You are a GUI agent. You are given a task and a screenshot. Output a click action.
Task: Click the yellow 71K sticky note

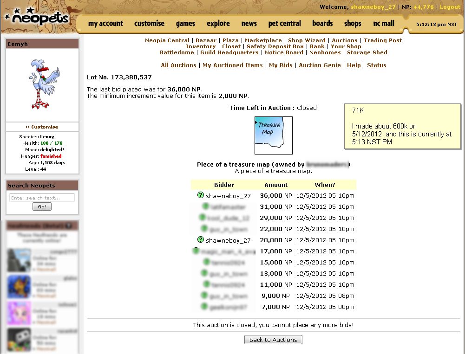click(x=402, y=126)
